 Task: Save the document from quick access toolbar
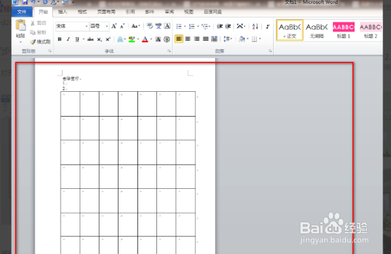tap(25, 2)
